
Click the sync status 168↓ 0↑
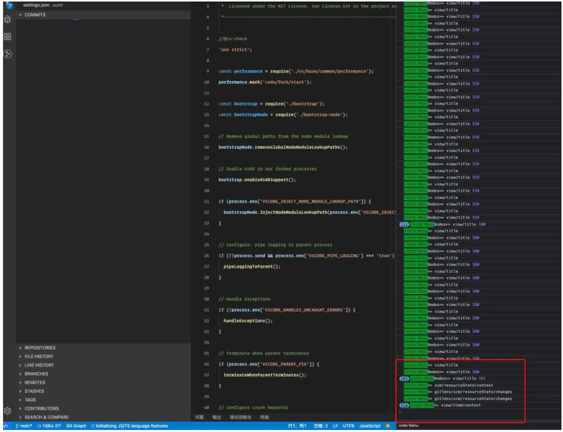point(49,426)
